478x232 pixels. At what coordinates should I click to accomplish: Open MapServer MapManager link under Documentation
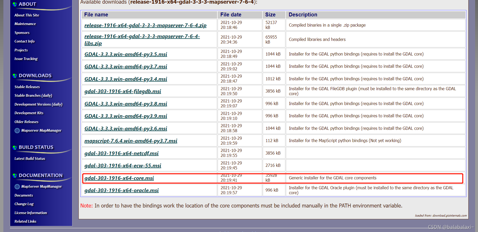(42, 186)
